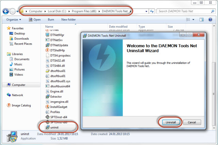The image size is (218, 145).
Task: Select the Extractor file icon
Action: (x=47, y=97)
